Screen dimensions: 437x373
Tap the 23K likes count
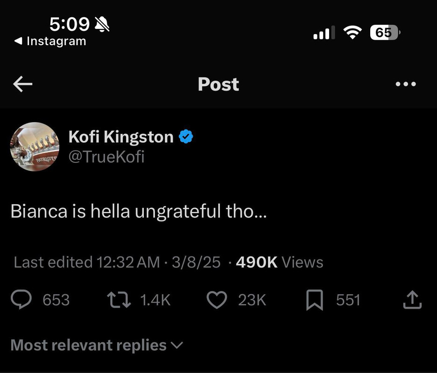(252, 300)
